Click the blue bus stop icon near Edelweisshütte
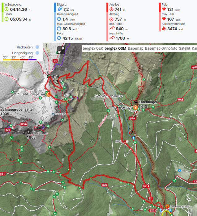The height and width of the screenshot is (216, 197). click(x=170, y=210)
